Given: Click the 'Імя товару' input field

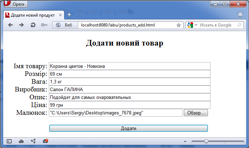Looking at the screenshot, I should [130, 66].
